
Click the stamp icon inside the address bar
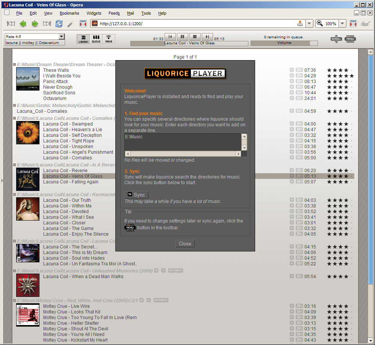300,23
